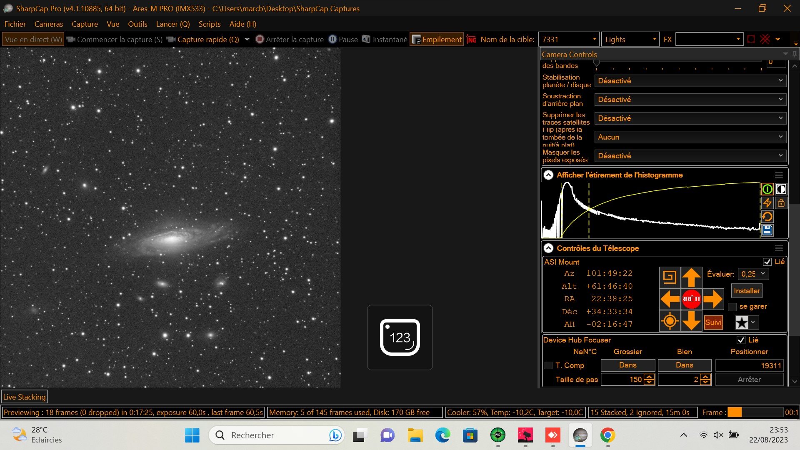Toggle the Suivi tracking button
800x450 pixels.
713,322
